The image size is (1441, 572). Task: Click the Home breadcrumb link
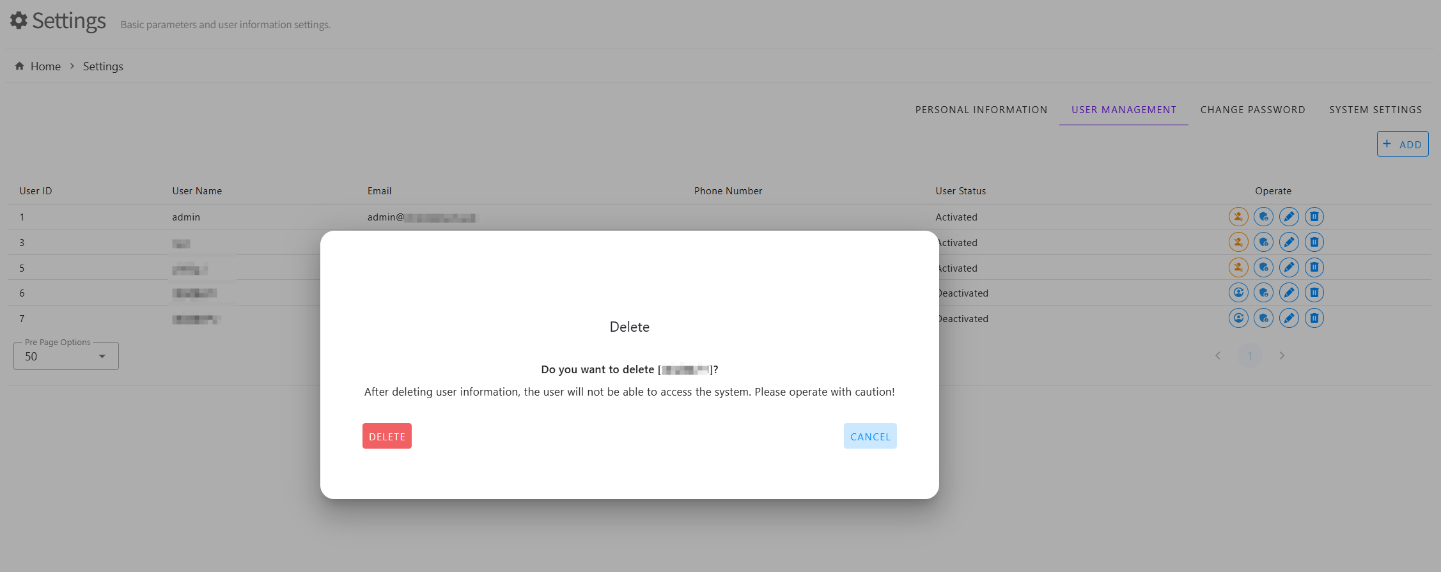point(45,66)
